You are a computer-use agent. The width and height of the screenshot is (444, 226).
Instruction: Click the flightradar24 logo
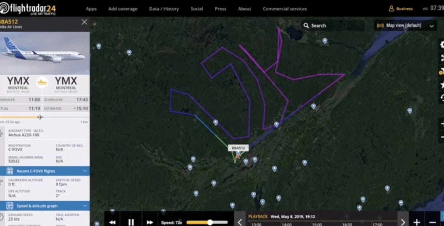(x=28, y=8)
